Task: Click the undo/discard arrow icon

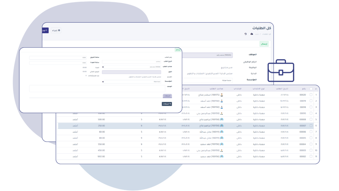Action: click(x=245, y=34)
